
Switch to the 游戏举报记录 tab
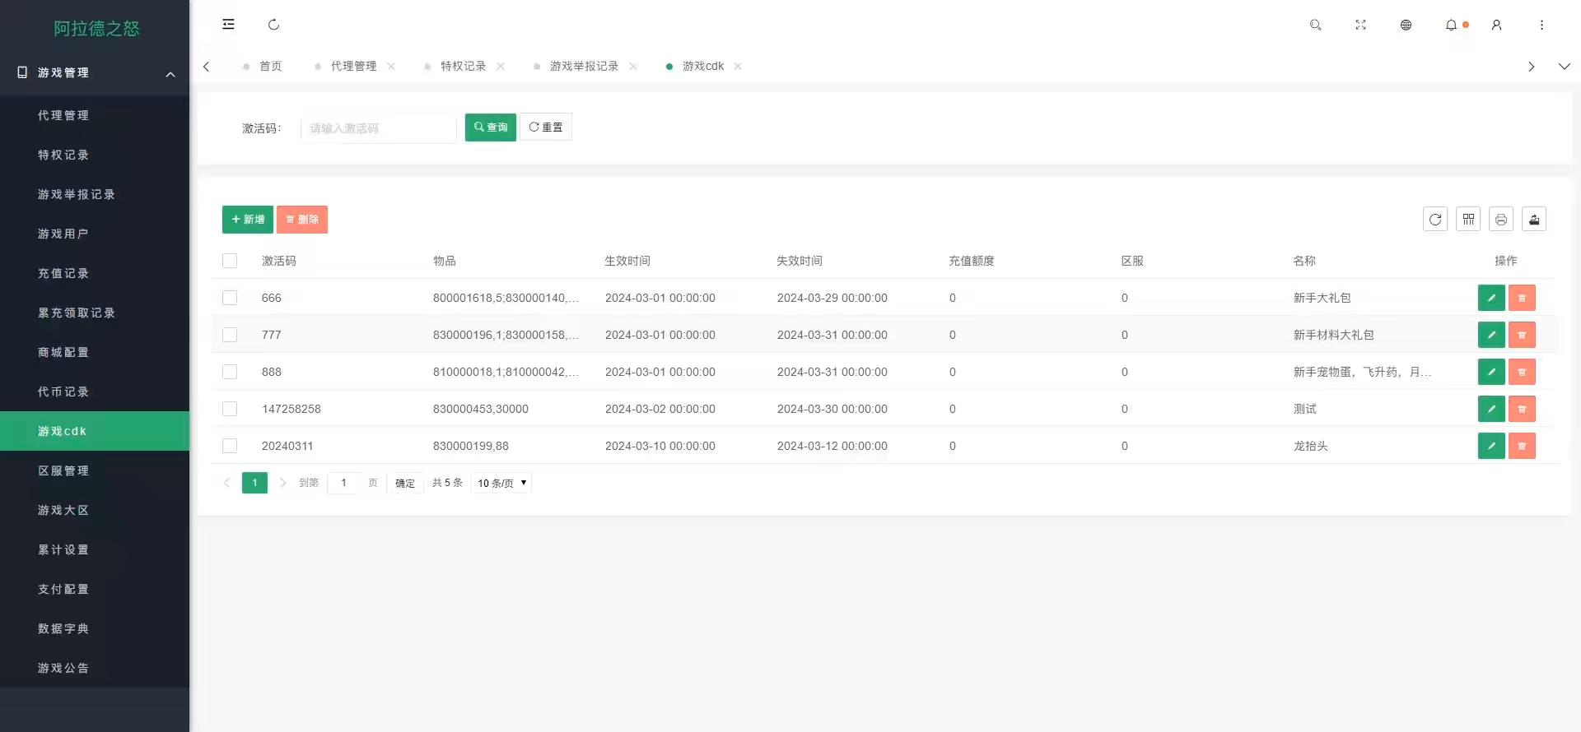(x=584, y=67)
